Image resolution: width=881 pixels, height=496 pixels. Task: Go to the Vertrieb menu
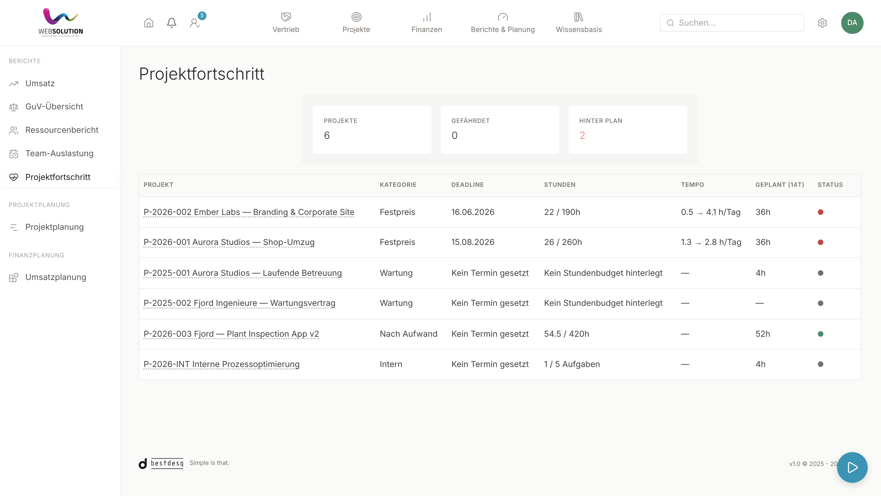tap(285, 23)
